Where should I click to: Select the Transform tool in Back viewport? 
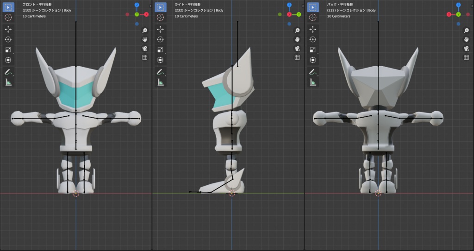(313, 60)
